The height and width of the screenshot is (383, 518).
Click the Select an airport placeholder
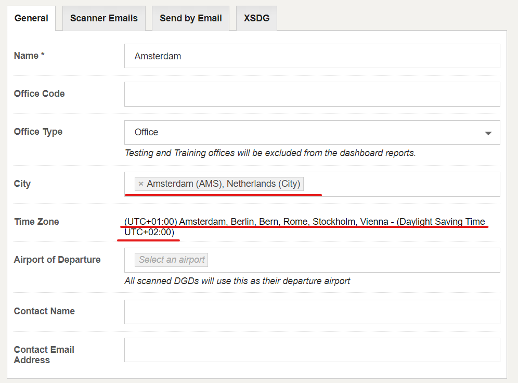click(172, 260)
